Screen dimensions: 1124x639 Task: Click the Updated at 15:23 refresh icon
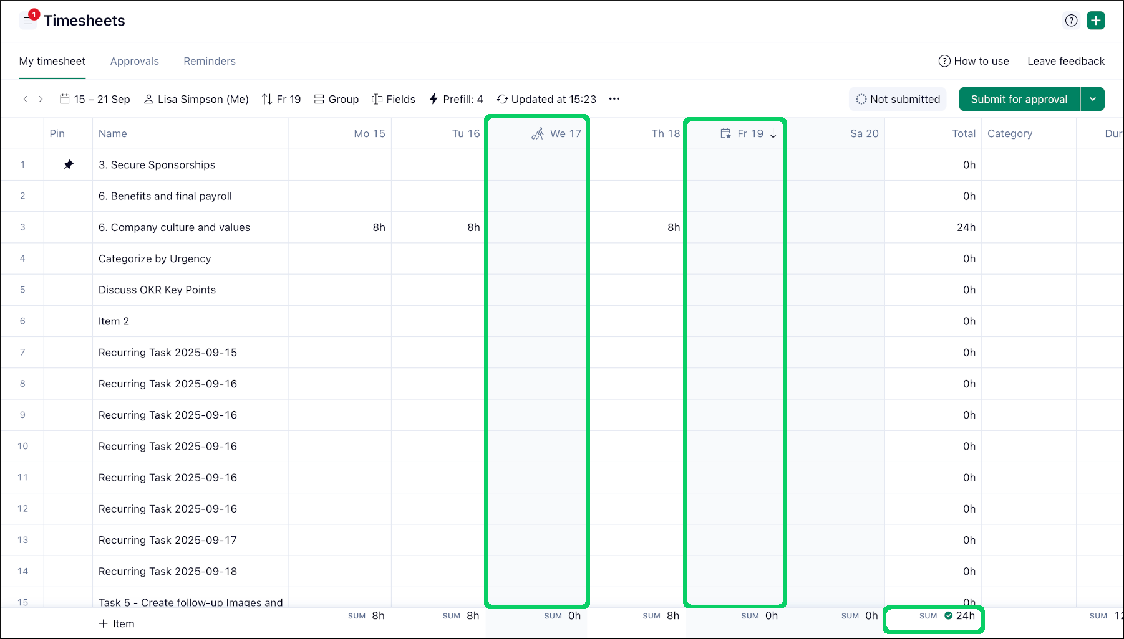[502, 99]
